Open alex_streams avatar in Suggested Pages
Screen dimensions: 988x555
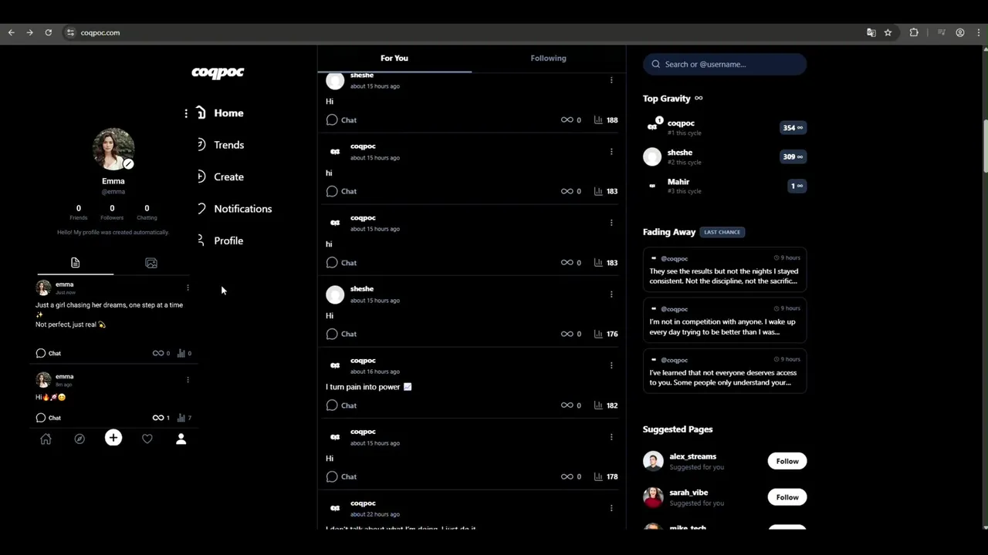653,461
